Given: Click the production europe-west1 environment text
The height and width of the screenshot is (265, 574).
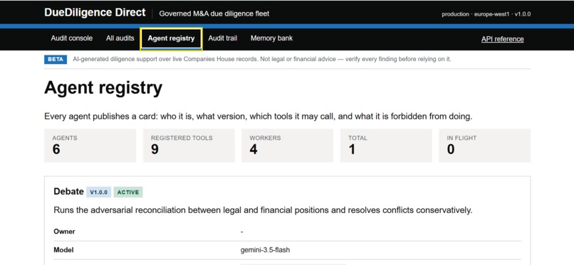Looking at the screenshot, I should (486, 14).
